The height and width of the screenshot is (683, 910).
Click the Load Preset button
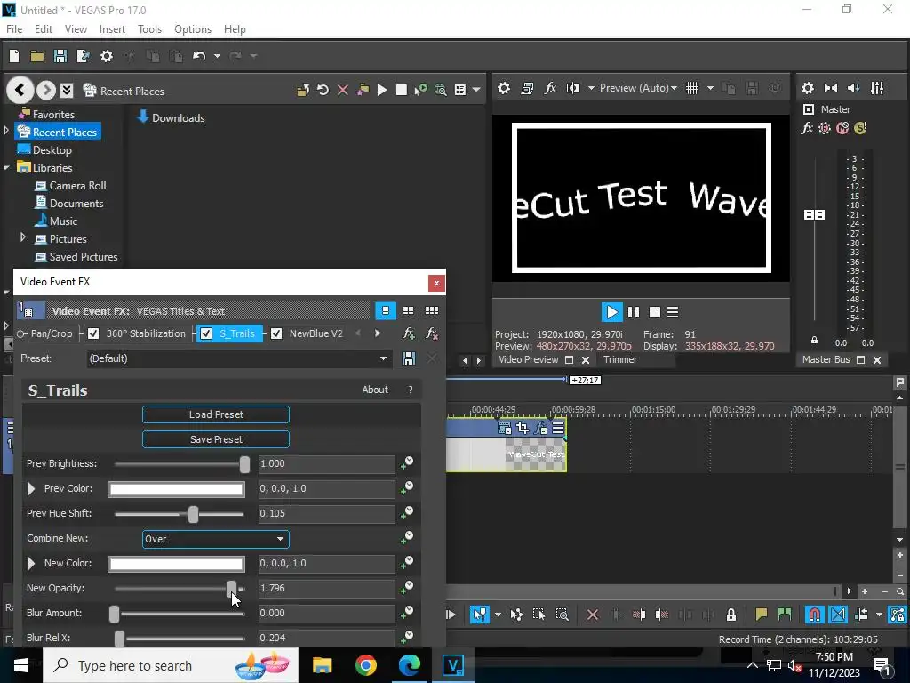(216, 414)
